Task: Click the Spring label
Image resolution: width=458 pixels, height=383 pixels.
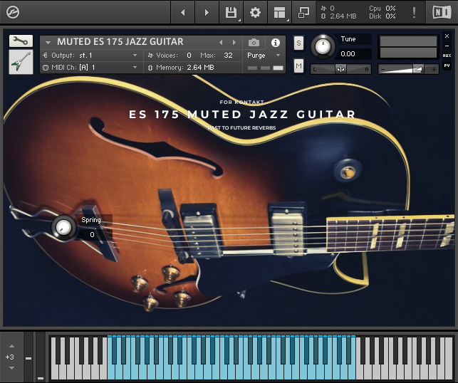Action: [91, 220]
